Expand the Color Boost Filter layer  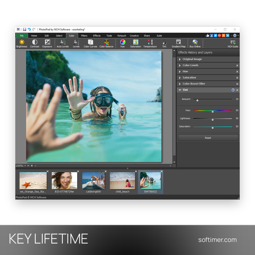point(180,84)
